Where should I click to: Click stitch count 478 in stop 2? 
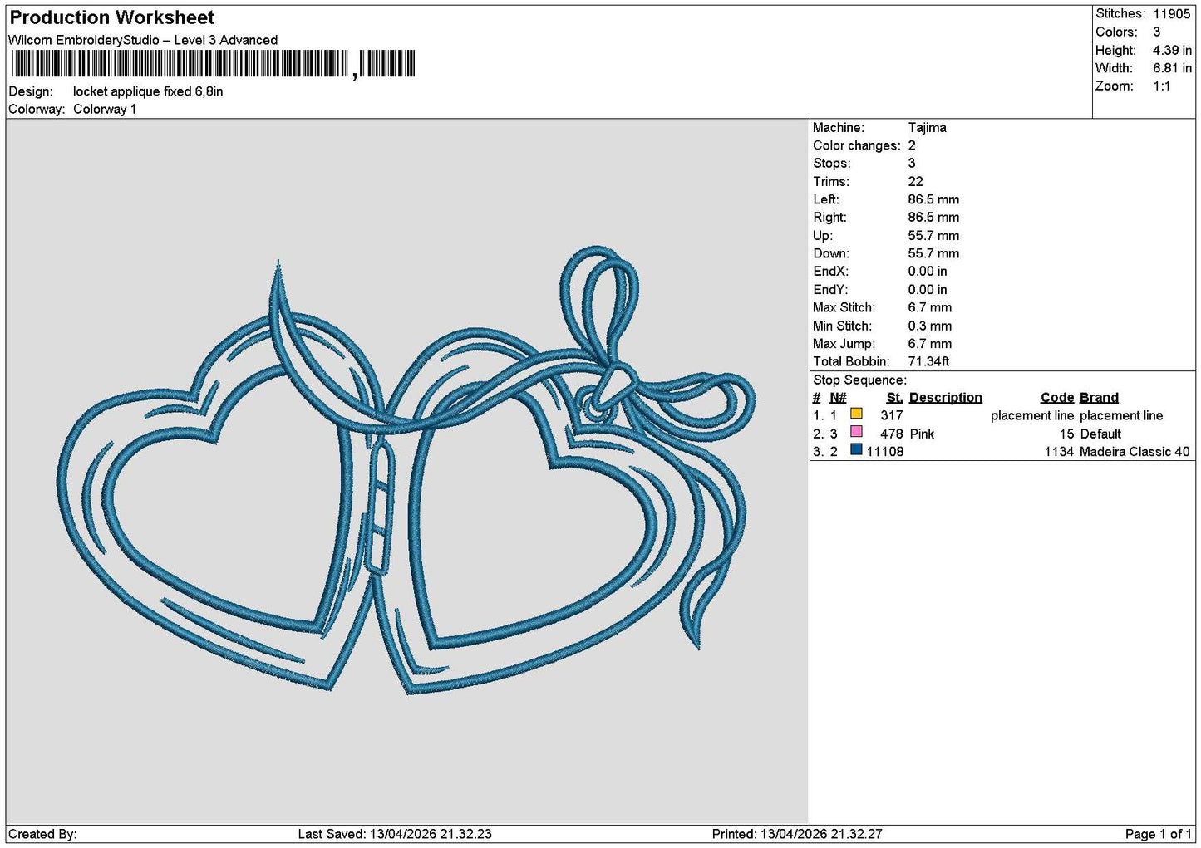tap(892, 434)
